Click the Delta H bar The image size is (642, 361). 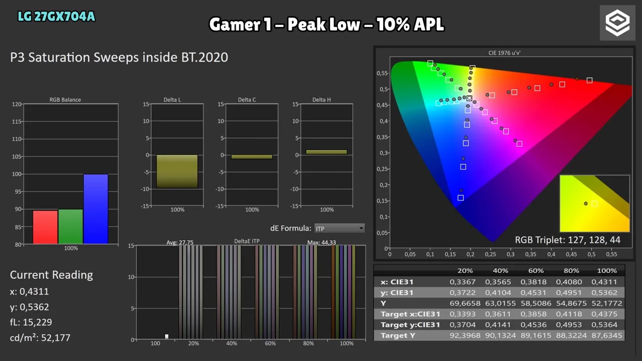click(327, 152)
